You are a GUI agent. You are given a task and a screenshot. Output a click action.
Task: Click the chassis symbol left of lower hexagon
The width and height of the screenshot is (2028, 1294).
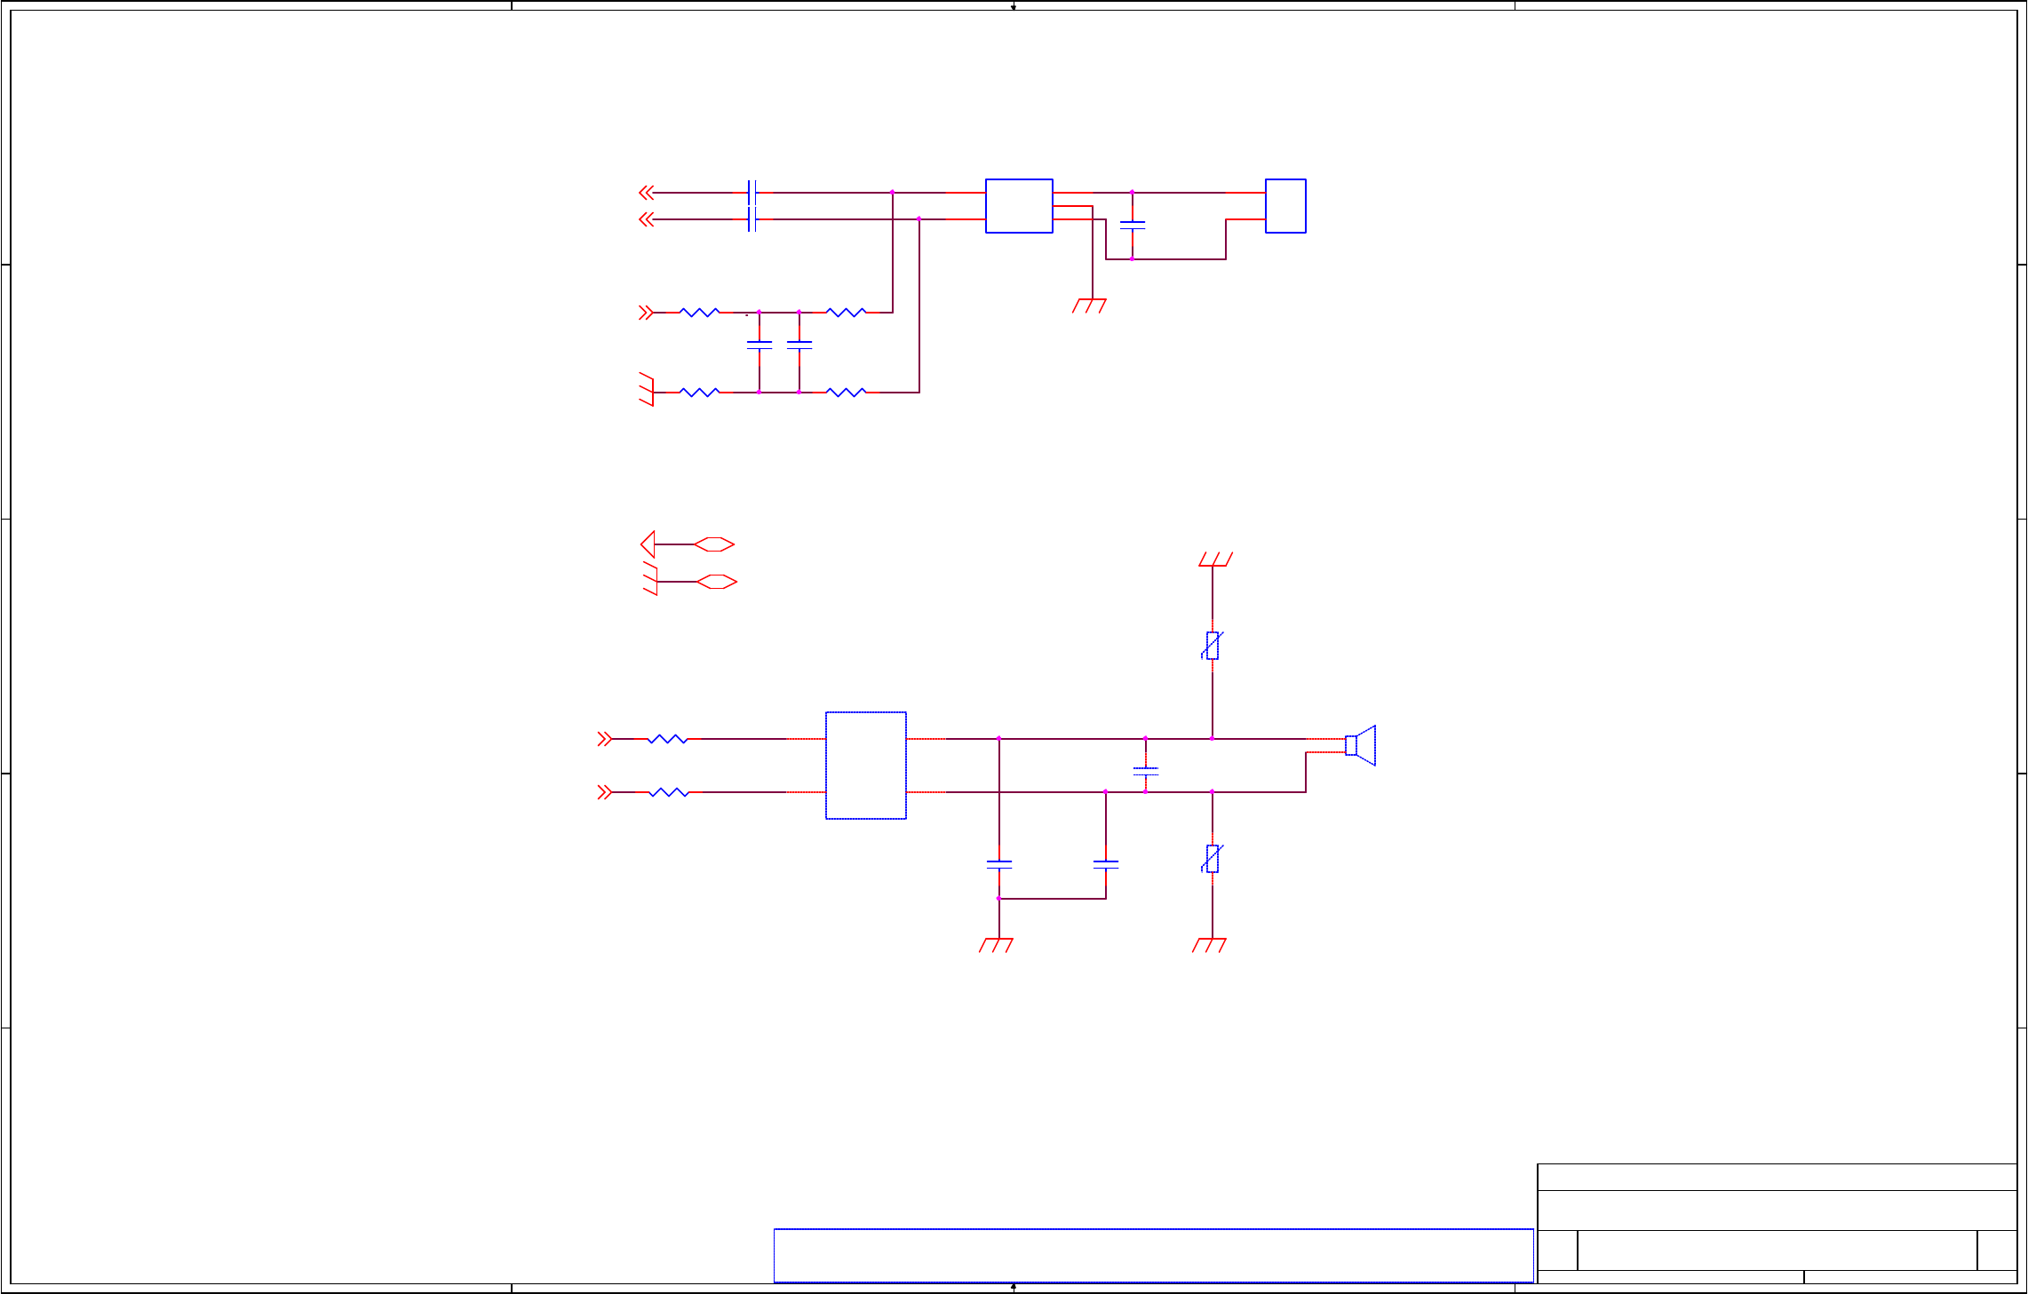point(650,579)
